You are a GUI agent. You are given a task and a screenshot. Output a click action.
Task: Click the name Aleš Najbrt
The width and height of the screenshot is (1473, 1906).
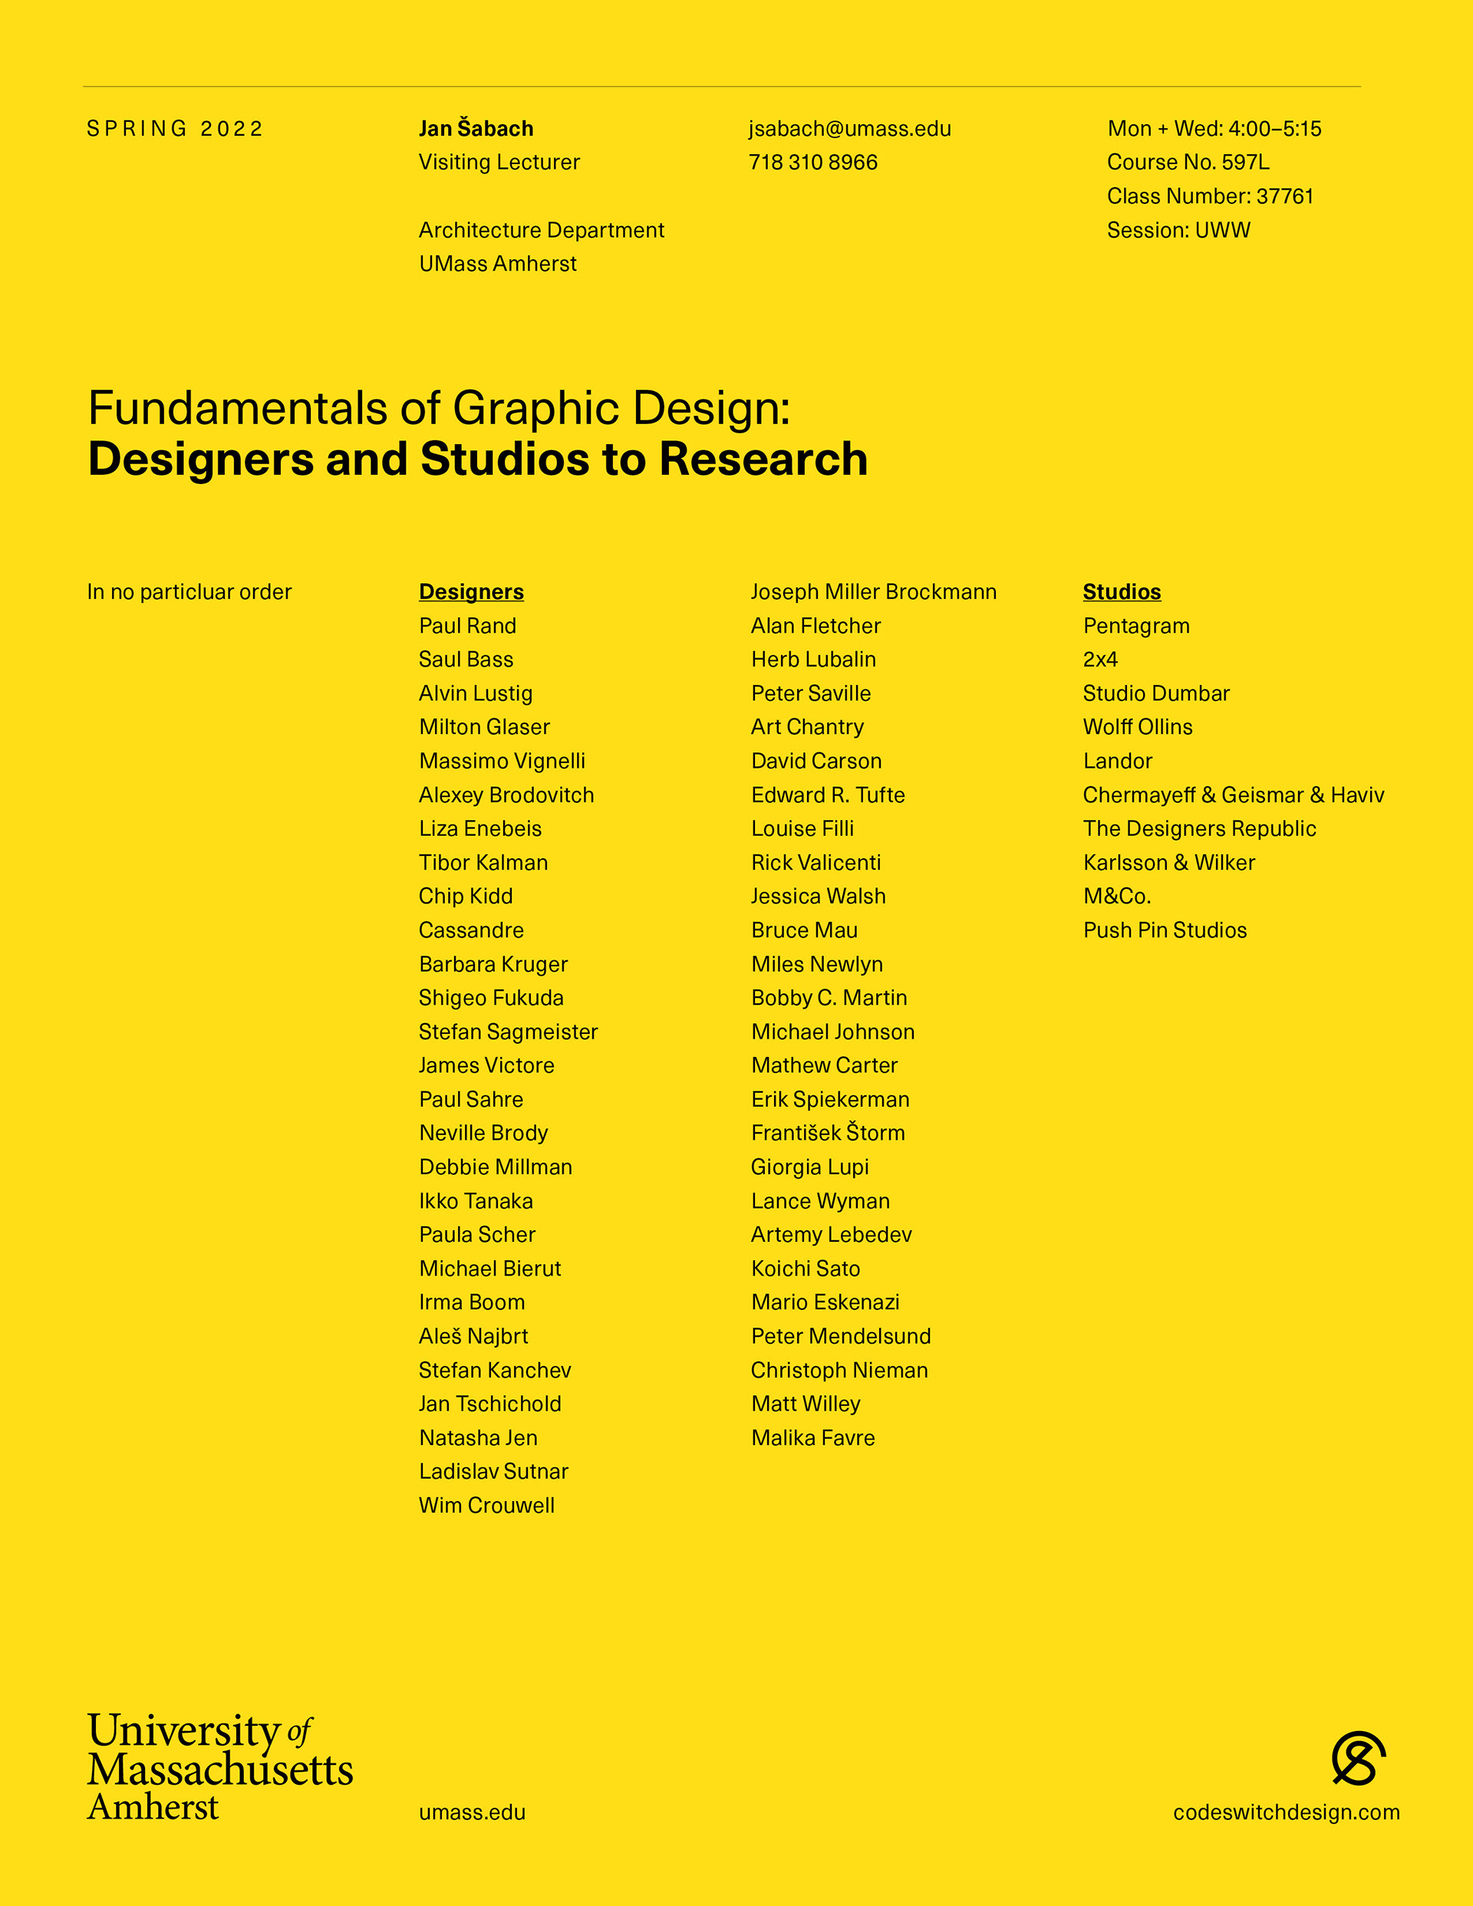pyautogui.click(x=474, y=1337)
